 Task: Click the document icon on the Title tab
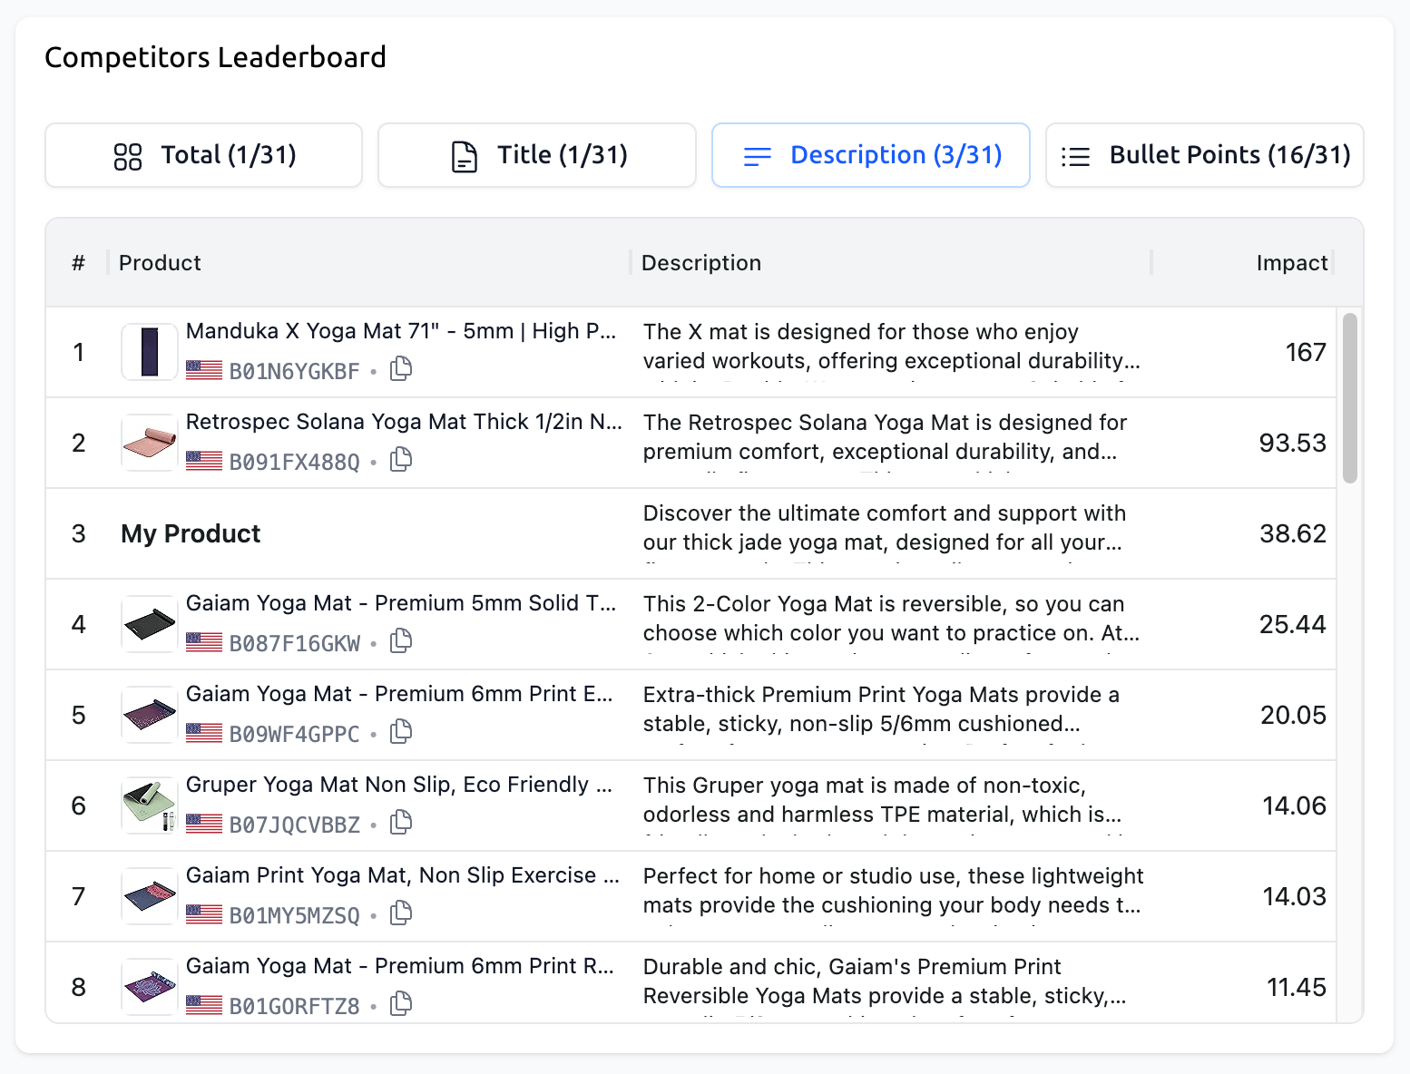tap(464, 155)
